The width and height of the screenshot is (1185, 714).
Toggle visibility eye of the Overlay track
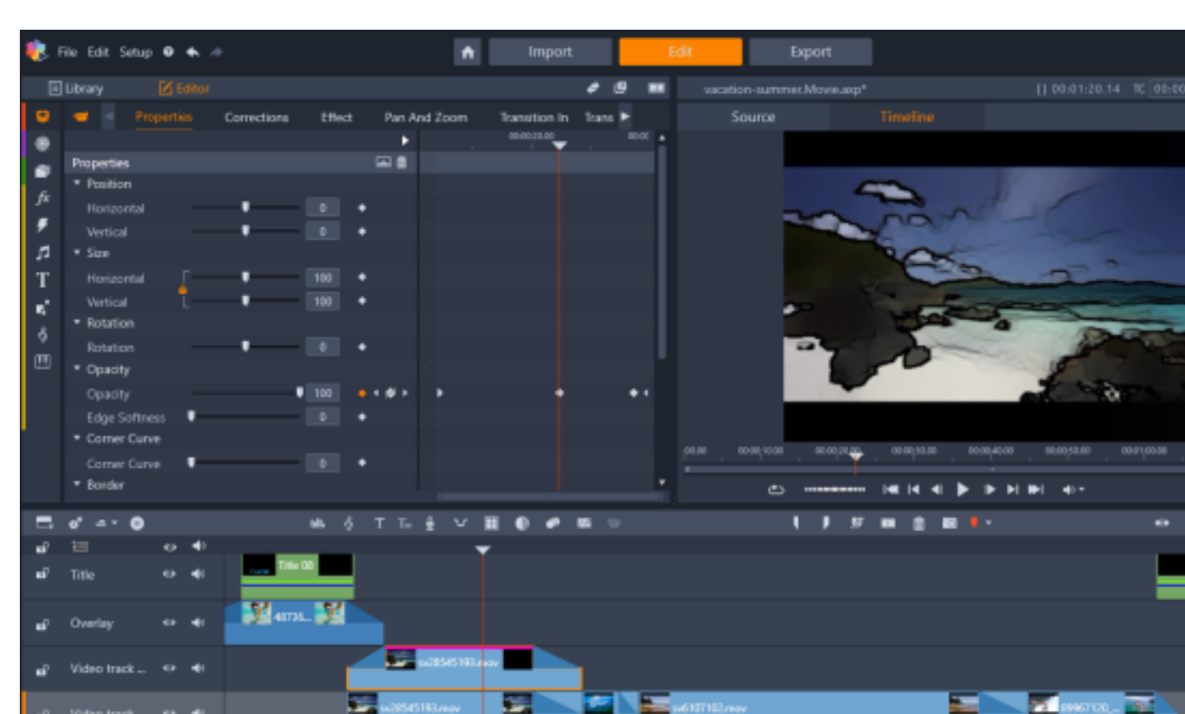[x=169, y=623]
